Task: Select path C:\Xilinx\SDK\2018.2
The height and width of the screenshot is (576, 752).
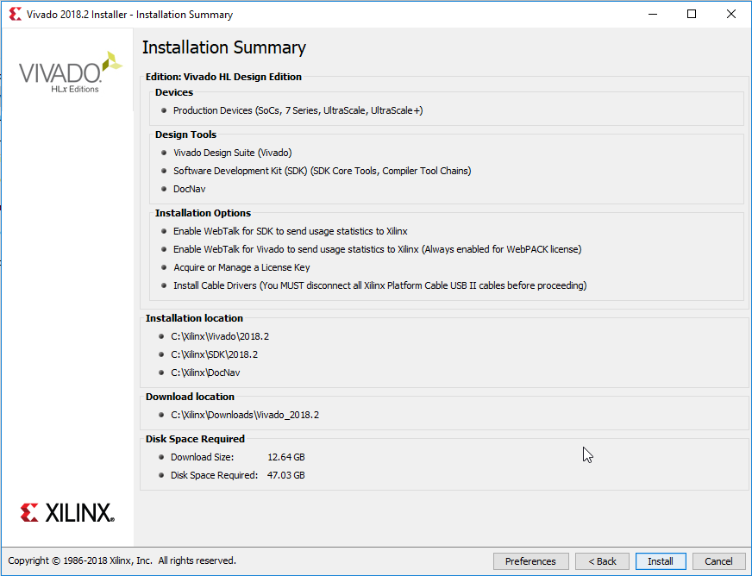Action: point(215,355)
